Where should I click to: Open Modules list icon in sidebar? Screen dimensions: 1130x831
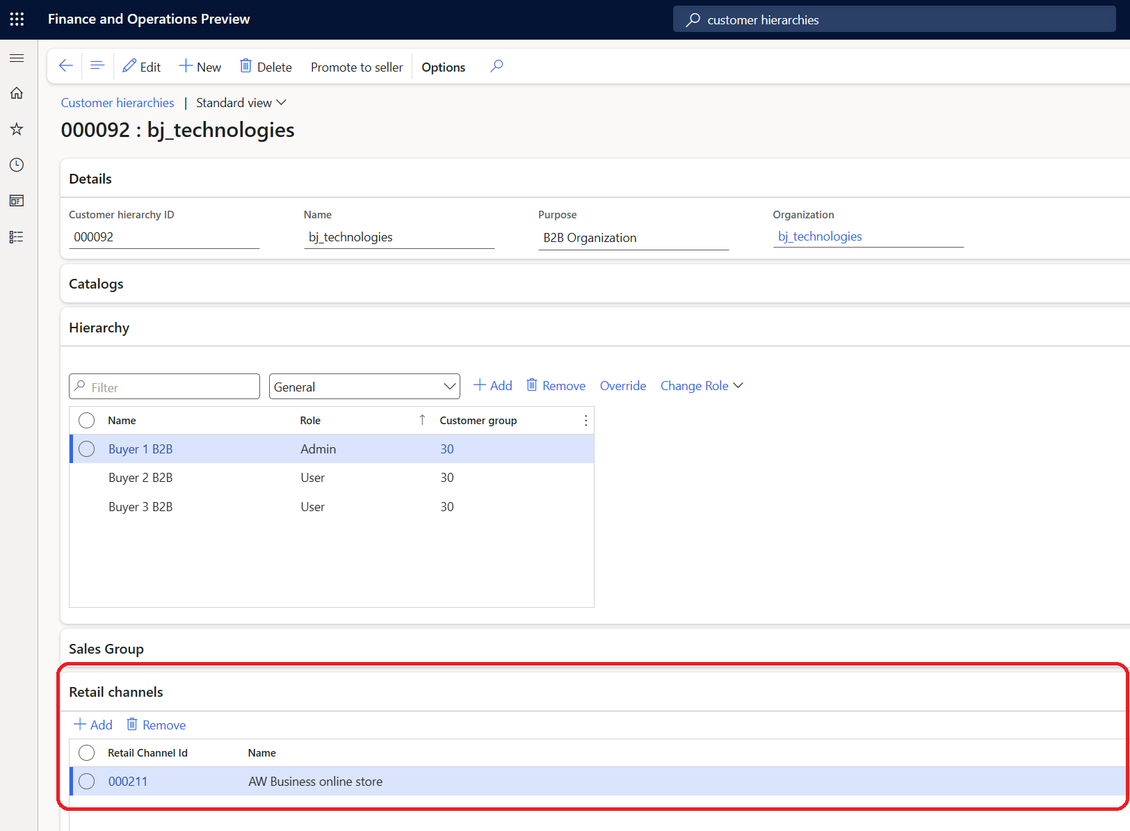(x=17, y=237)
